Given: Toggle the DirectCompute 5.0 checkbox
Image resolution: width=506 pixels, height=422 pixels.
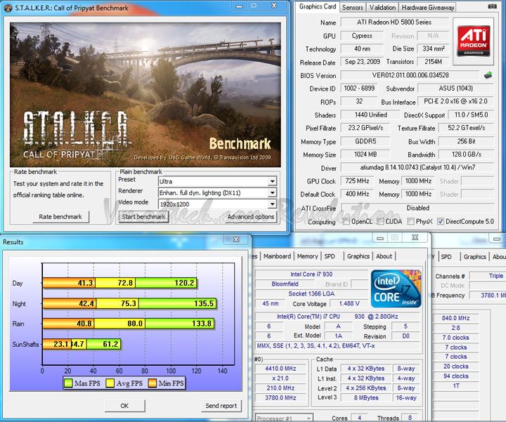Looking at the screenshot, I should coord(440,221).
